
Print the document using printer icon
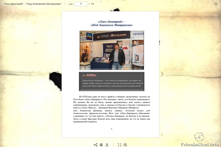(x=101, y=145)
